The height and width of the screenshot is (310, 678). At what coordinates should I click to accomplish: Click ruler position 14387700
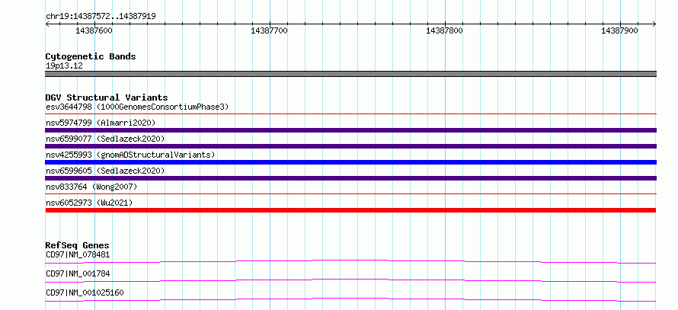[270, 30]
